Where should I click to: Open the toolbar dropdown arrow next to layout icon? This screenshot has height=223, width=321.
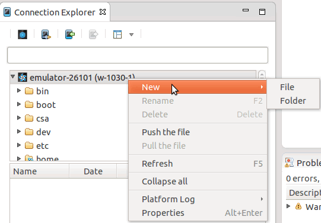132,34
